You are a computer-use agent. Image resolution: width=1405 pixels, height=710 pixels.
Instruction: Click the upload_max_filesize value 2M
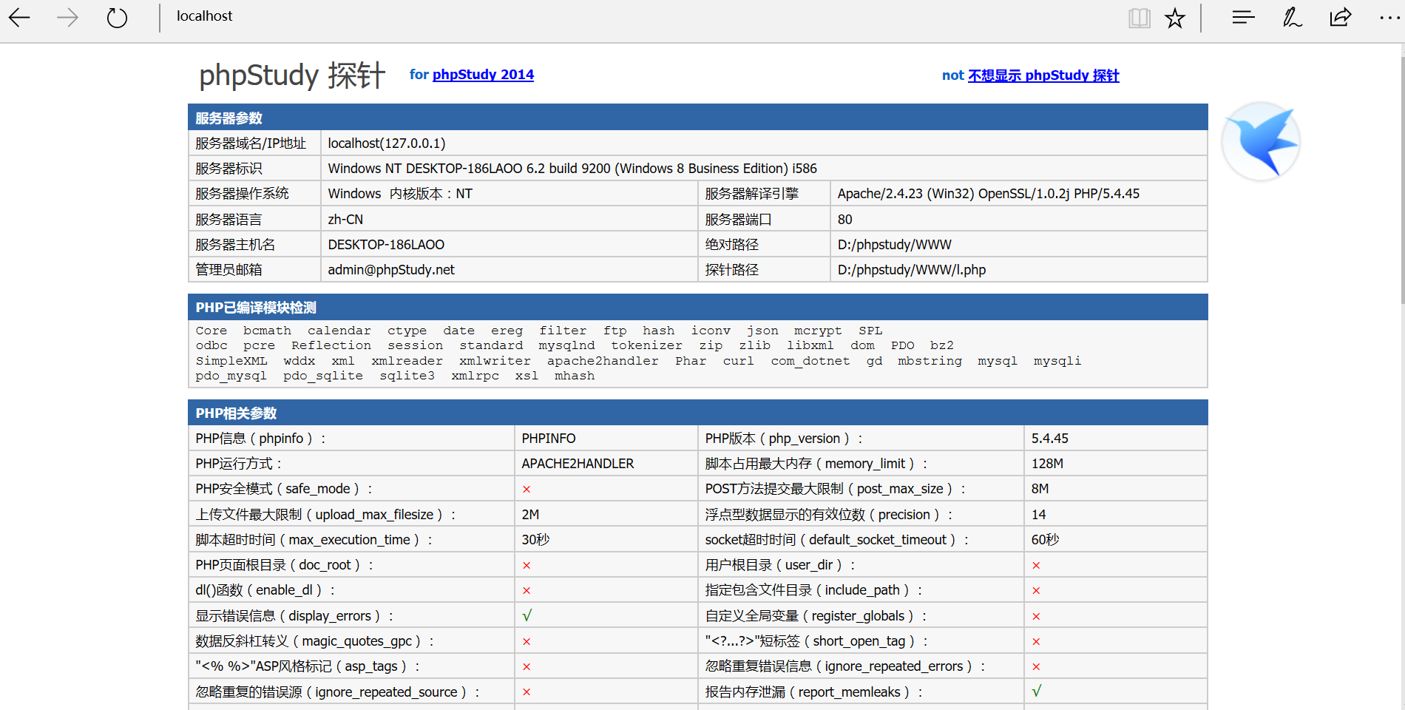530,515
